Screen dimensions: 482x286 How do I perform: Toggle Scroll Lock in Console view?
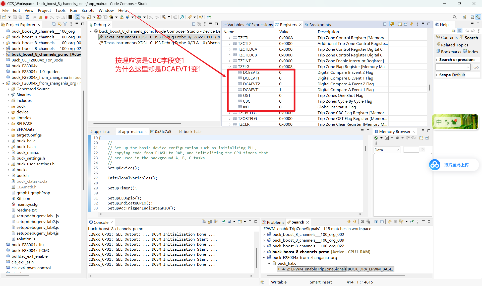(x=210, y=222)
